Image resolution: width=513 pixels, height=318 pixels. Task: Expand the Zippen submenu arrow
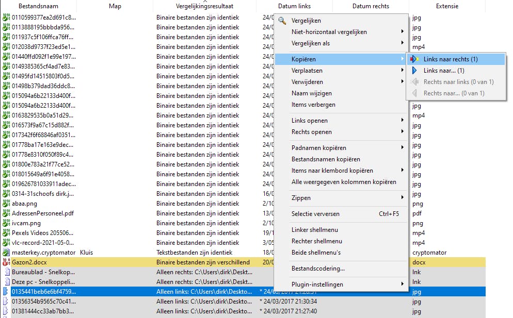pos(402,197)
